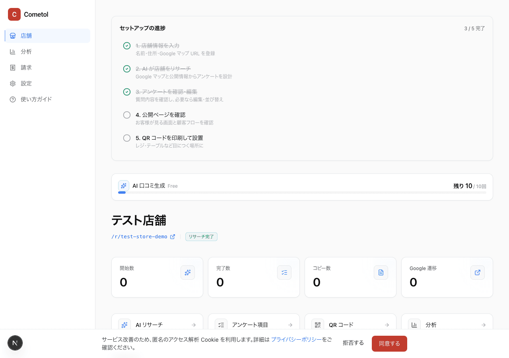Open the プライバシーポリシー link
The height and width of the screenshot is (358, 509).
tap(297, 340)
